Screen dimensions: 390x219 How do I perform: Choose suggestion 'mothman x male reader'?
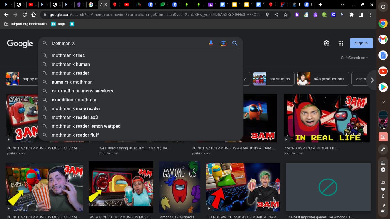pos(140,108)
